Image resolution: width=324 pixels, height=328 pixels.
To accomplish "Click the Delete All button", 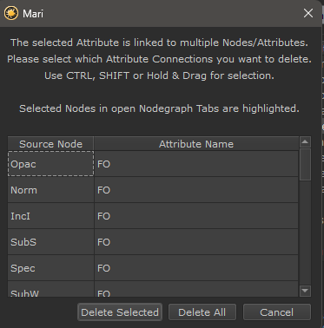I will pyautogui.click(x=202, y=312).
